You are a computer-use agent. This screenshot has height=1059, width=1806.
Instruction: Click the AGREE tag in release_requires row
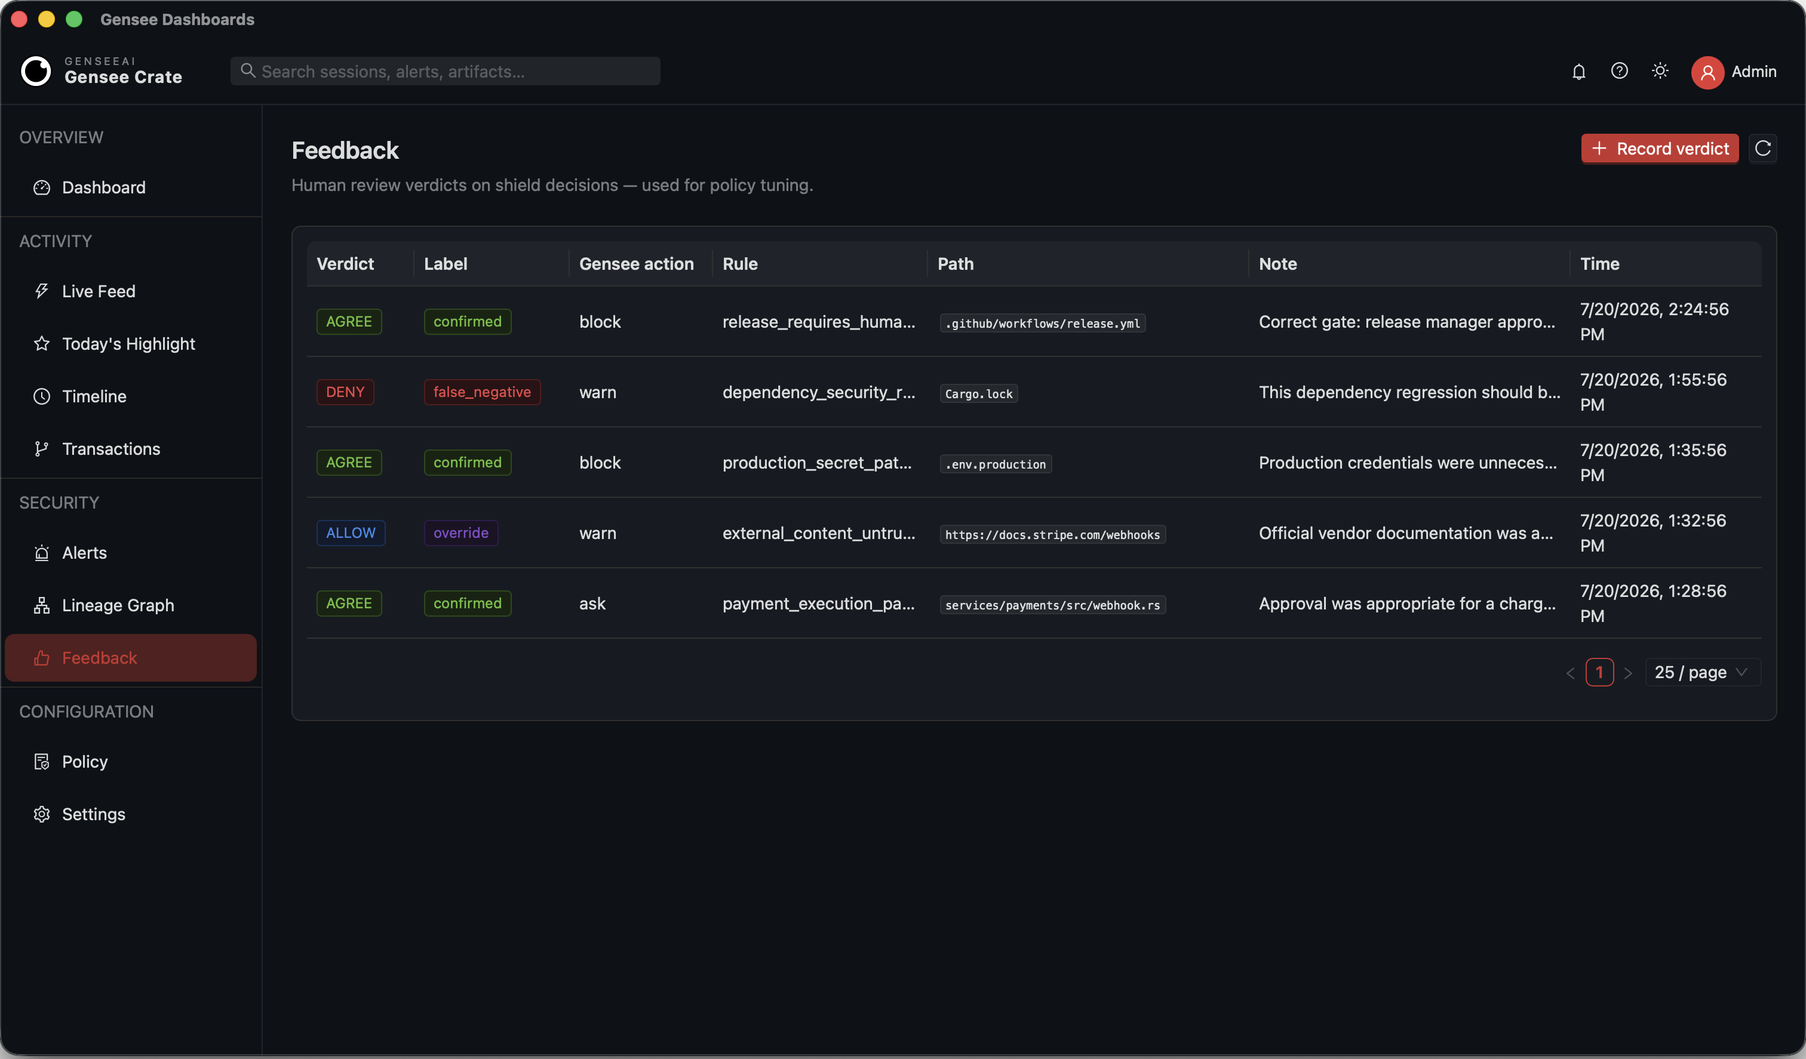[x=349, y=322]
